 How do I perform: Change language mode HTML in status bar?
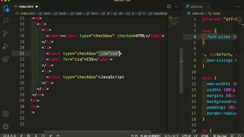(205, 136)
